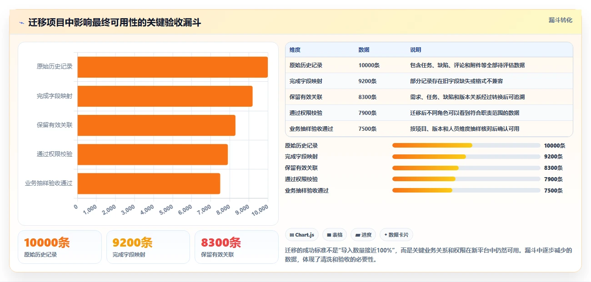Click the summary paragraph starting 迁移的成功标准
Viewport: 591px width, 282px height.
tap(428, 255)
